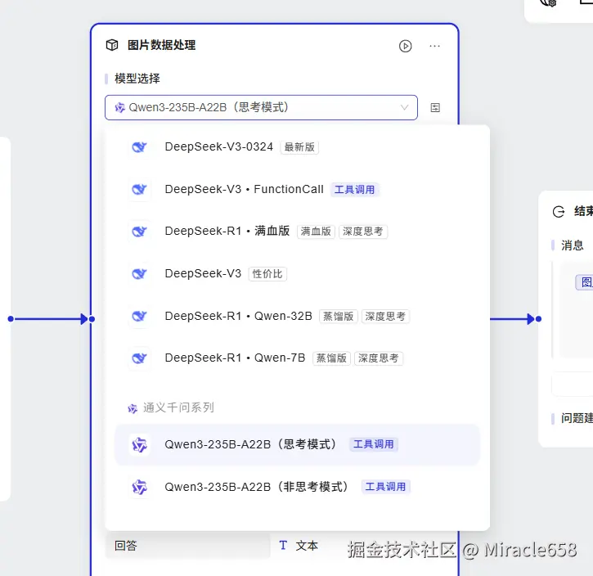Pick DeepSeek-V3 性价比 model option
The width and height of the screenshot is (593, 576).
(297, 273)
